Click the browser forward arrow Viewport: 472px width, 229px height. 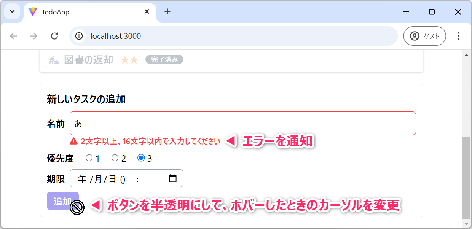34,36
